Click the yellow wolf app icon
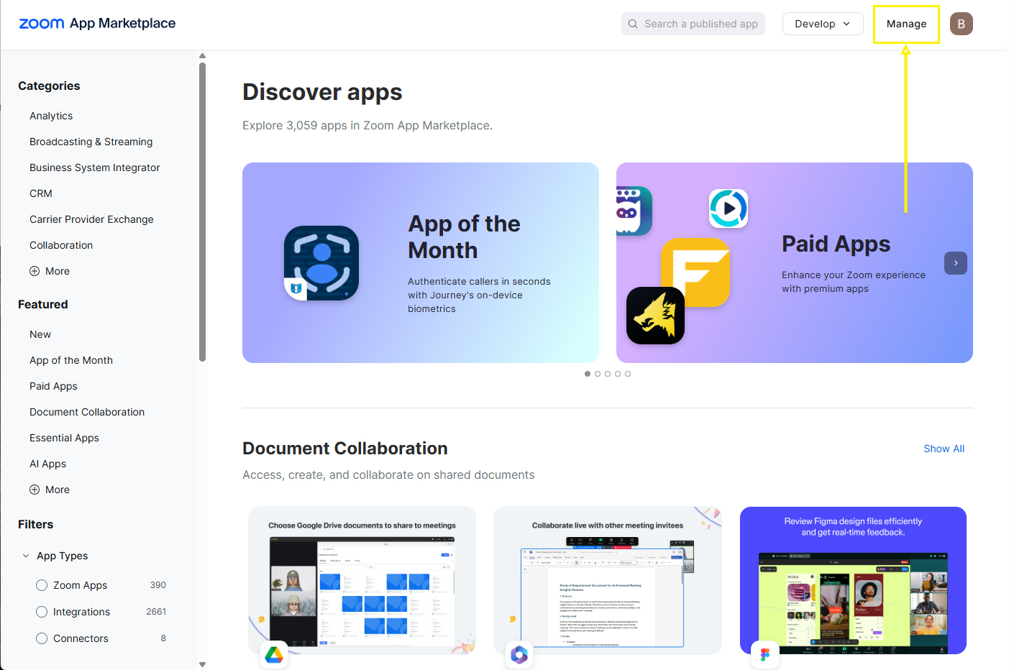1009x670 pixels. 655,316
